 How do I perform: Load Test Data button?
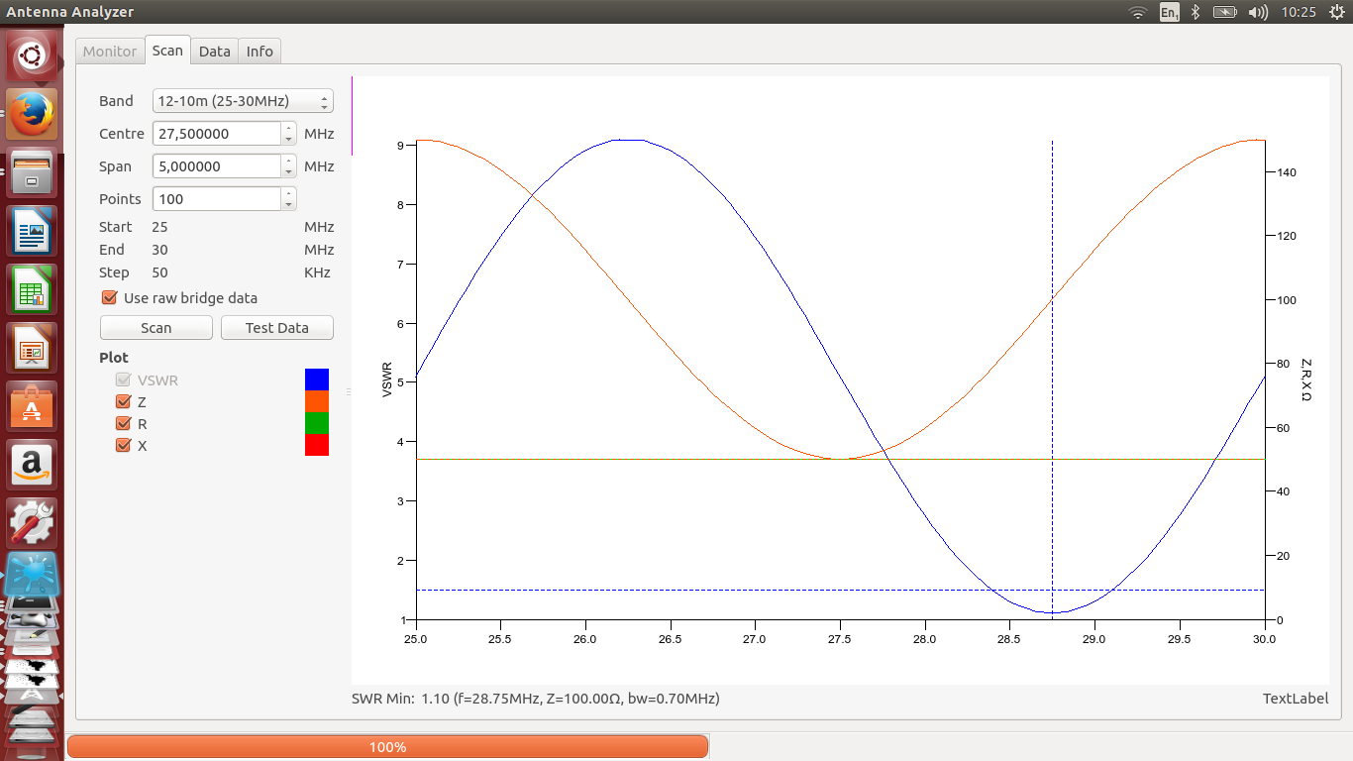277,328
